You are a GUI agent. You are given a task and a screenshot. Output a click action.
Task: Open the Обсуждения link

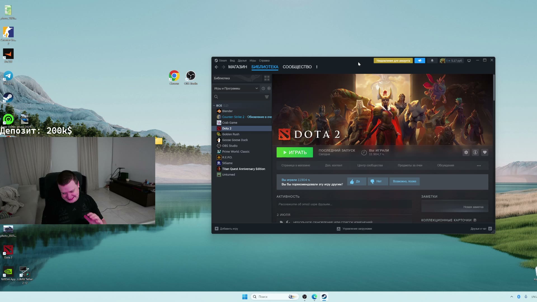pyautogui.click(x=446, y=166)
